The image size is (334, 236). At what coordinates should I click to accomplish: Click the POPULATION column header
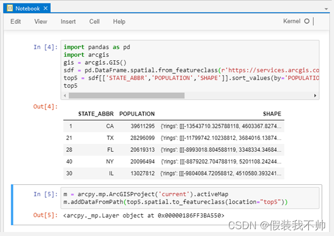pyautogui.click(x=137, y=114)
